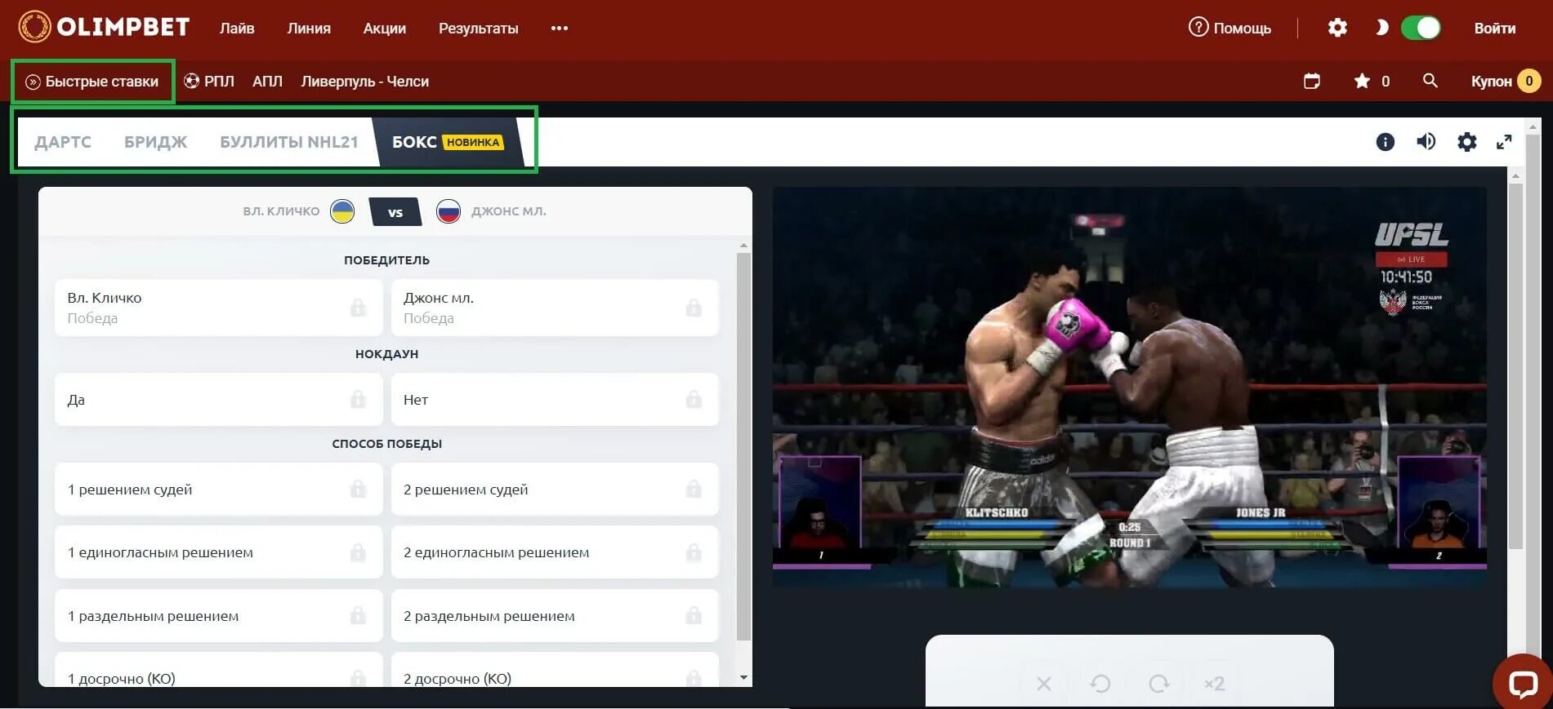Click the Russia flag icon

coord(448,212)
